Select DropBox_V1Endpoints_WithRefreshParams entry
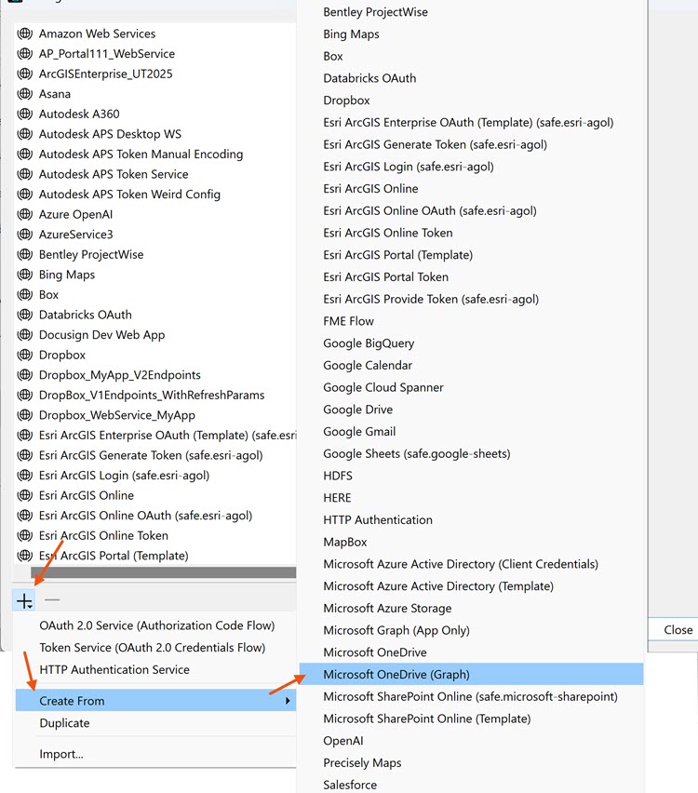Viewport: 698px width, 793px height. pyautogui.click(x=152, y=396)
